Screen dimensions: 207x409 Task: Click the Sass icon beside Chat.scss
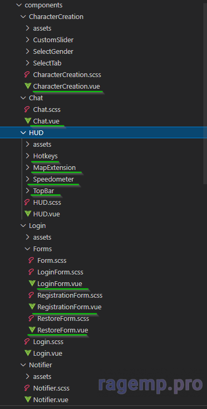[27, 109]
